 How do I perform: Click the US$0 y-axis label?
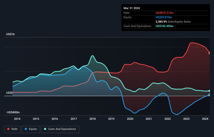point(10,93)
